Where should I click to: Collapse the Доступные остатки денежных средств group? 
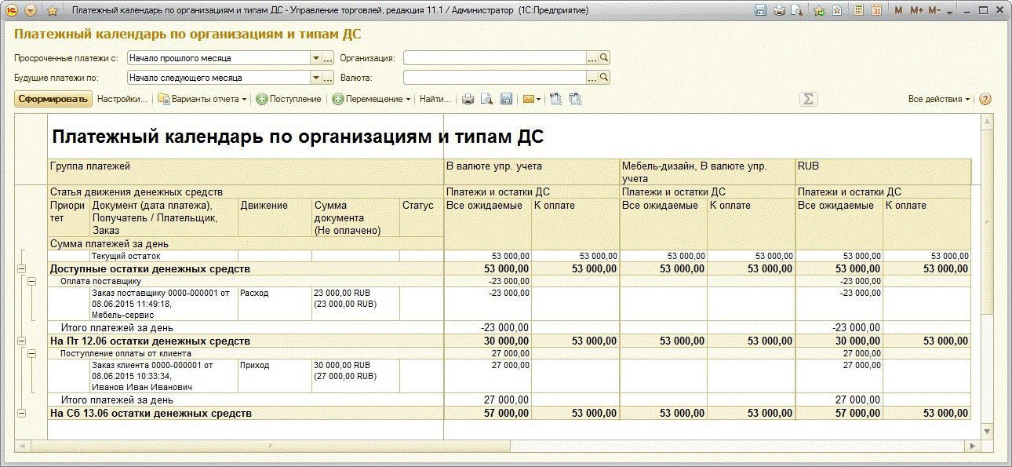tap(21, 268)
